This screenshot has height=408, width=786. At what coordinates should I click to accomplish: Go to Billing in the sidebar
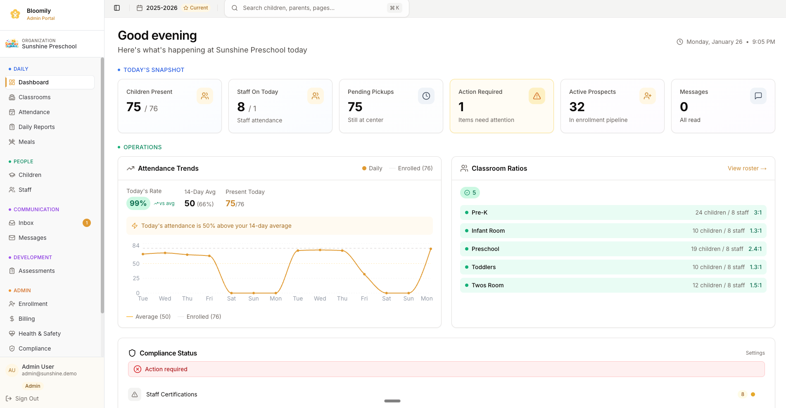tap(27, 319)
